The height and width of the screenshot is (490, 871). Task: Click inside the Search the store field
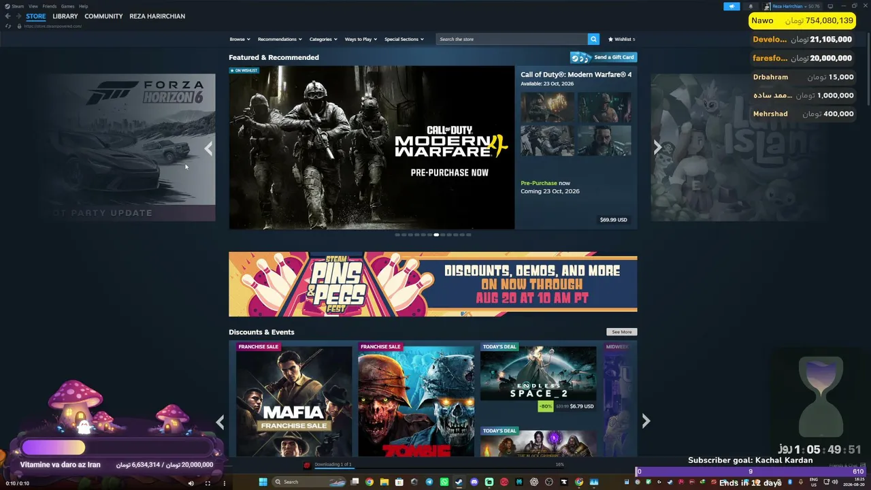pyautogui.click(x=512, y=39)
